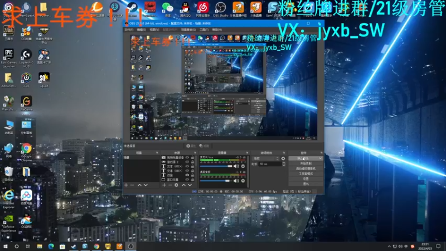446x251 pixels.
Task: Adjust the 麦克风/Aux volume slider
Action: click(216, 166)
